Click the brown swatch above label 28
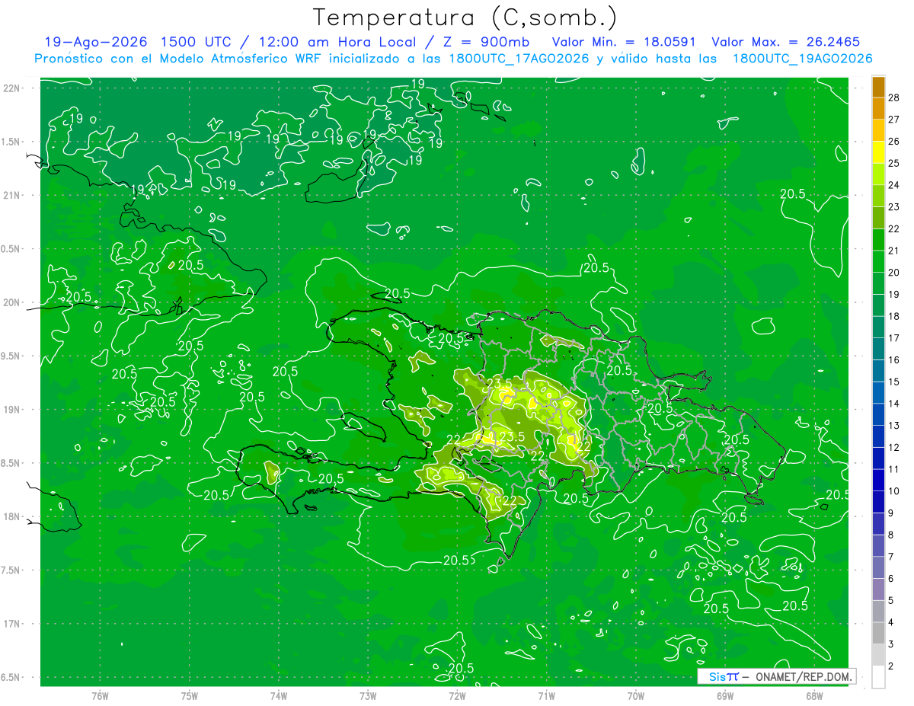The width and height of the screenshot is (914, 706). pos(878,86)
